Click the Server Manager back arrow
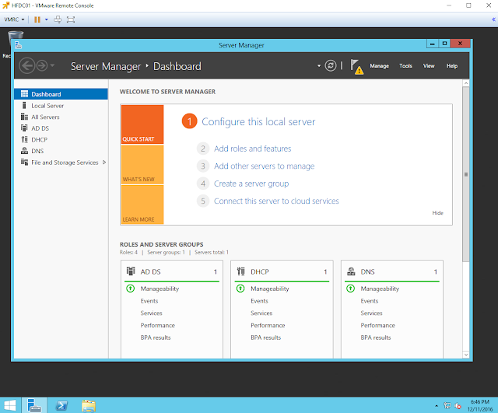 tap(27, 65)
